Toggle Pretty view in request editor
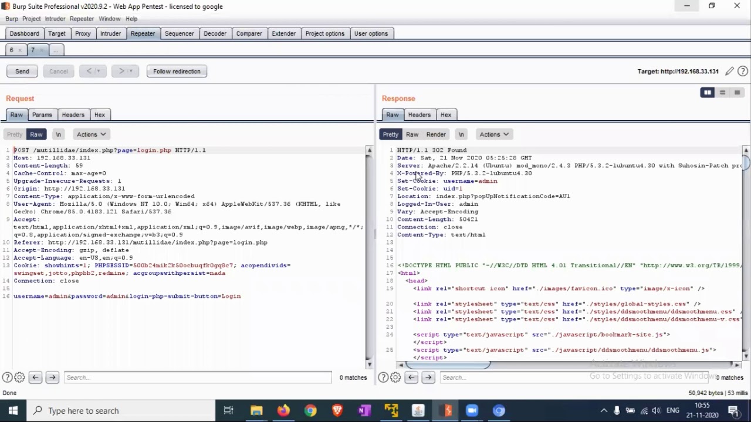This screenshot has height=422, width=751. (15, 135)
